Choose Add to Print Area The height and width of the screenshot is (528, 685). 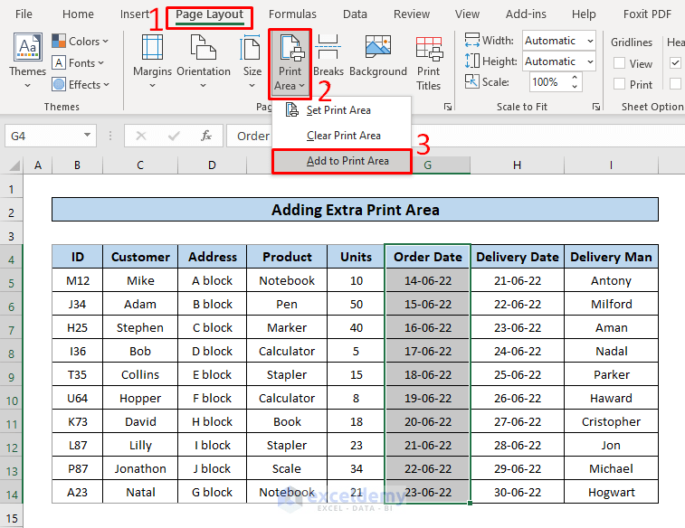point(342,161)
